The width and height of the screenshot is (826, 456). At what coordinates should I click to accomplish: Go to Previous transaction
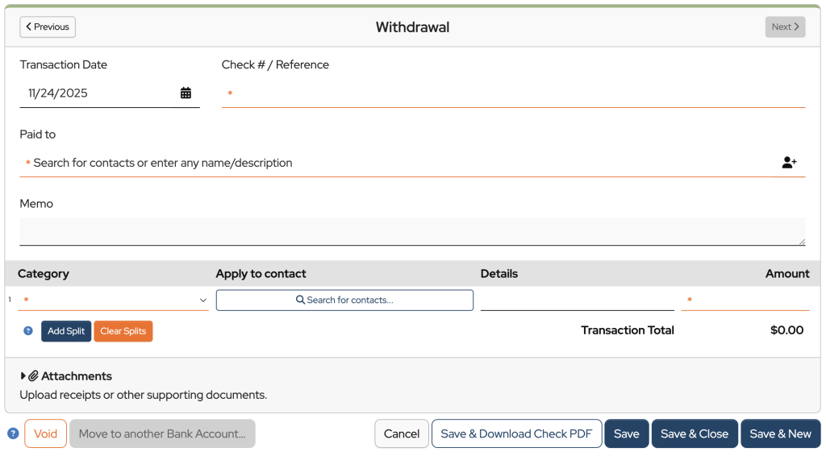48,27
